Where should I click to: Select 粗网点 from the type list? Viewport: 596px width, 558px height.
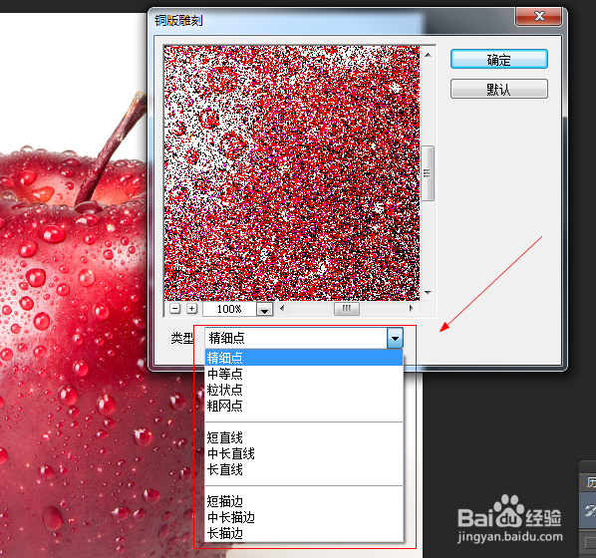pos(304,406)
